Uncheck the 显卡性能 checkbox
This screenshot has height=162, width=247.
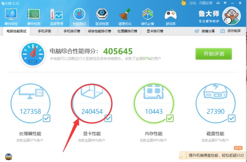click(x=108, y=118)
